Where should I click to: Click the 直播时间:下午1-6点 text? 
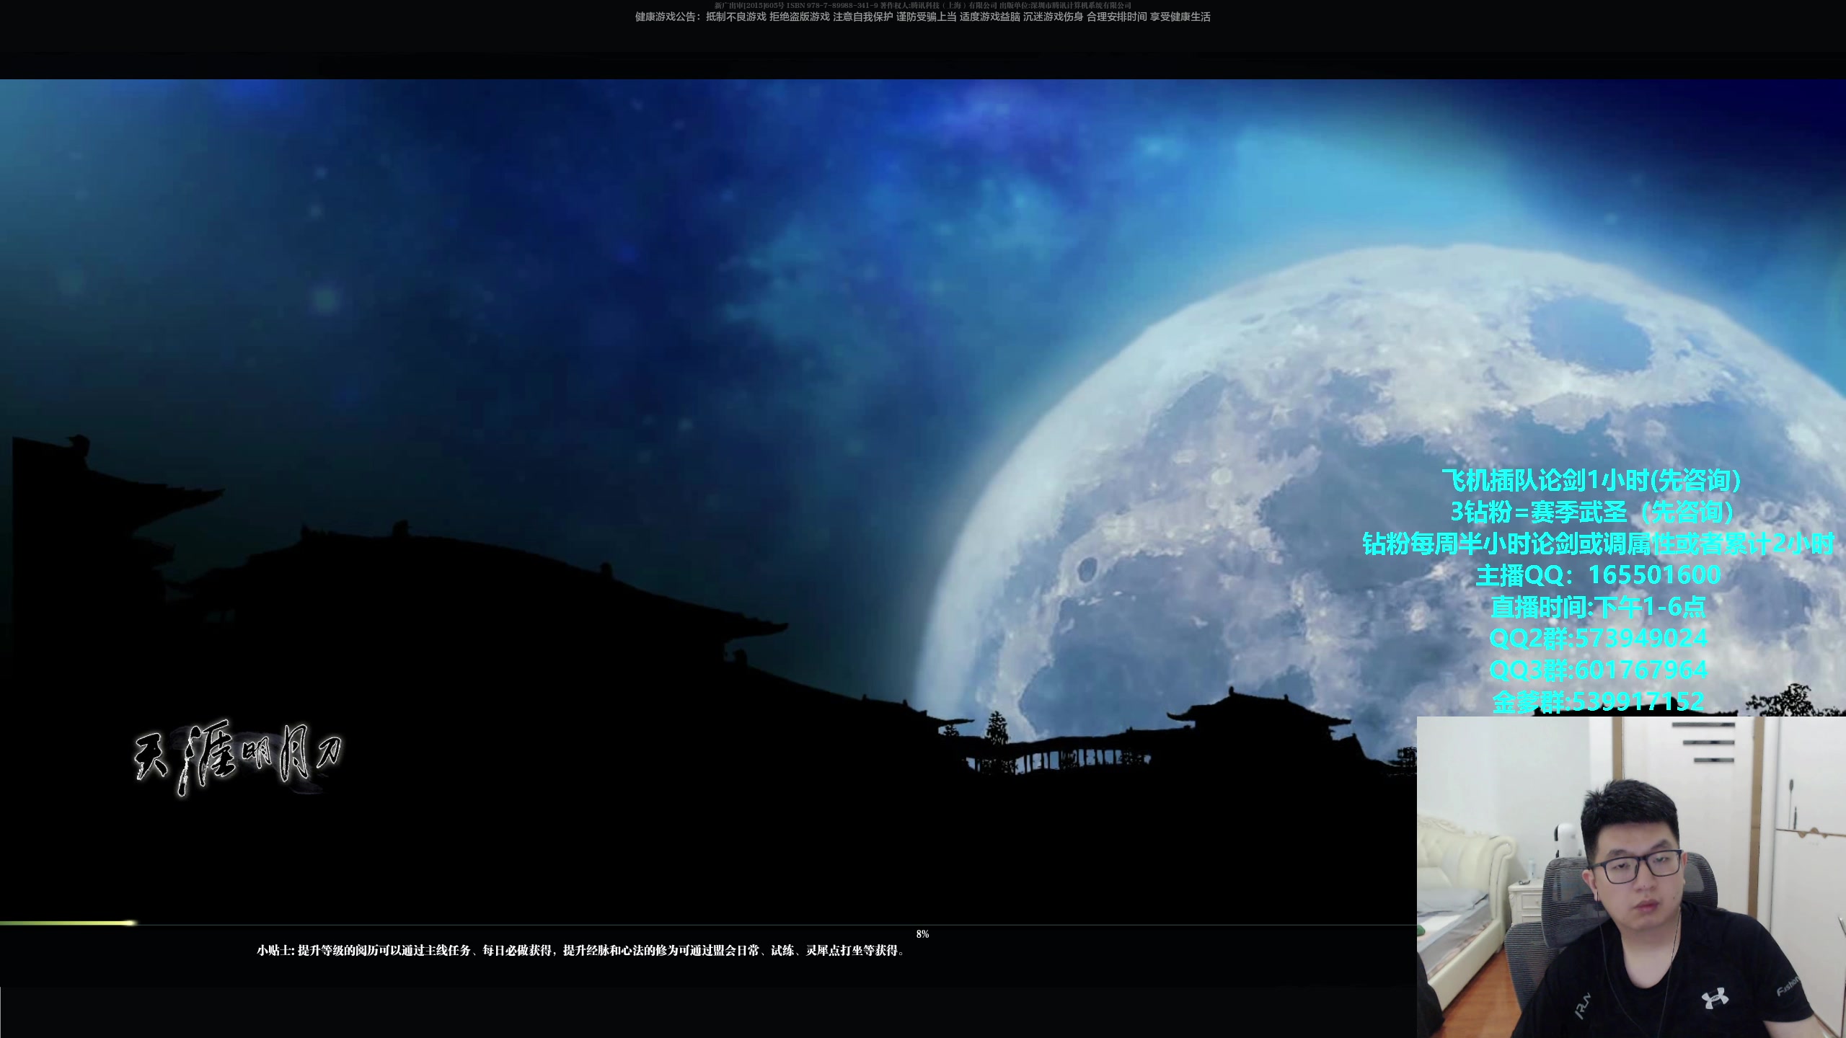(1598, 607)
